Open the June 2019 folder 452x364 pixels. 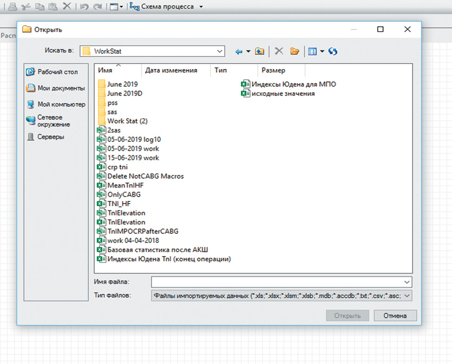pyautogui.click(x=122, y=84)
